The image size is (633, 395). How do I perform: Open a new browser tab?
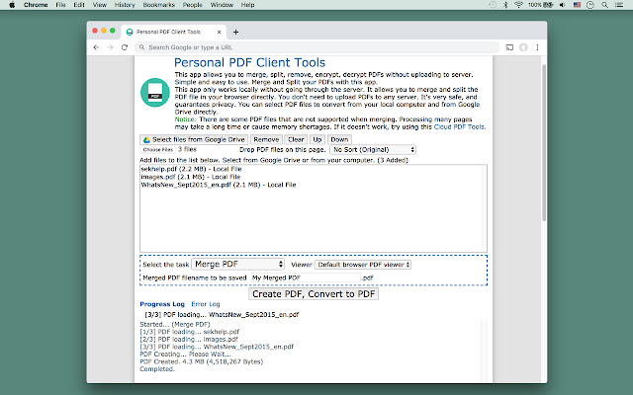point(235,32)
